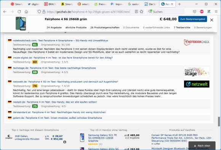Click the Samsung Galaxy S21 FE link
Viewport: 221px width, 150px height.
click(x=102, y=138)
